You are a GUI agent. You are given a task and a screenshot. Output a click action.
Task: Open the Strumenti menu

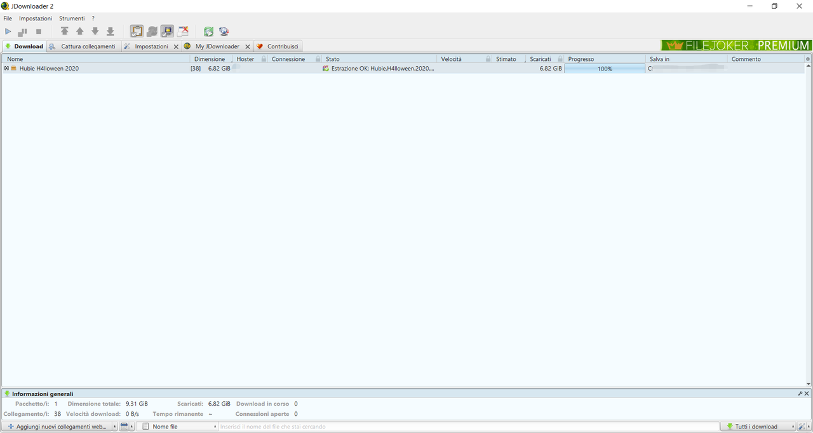point(72,18)
